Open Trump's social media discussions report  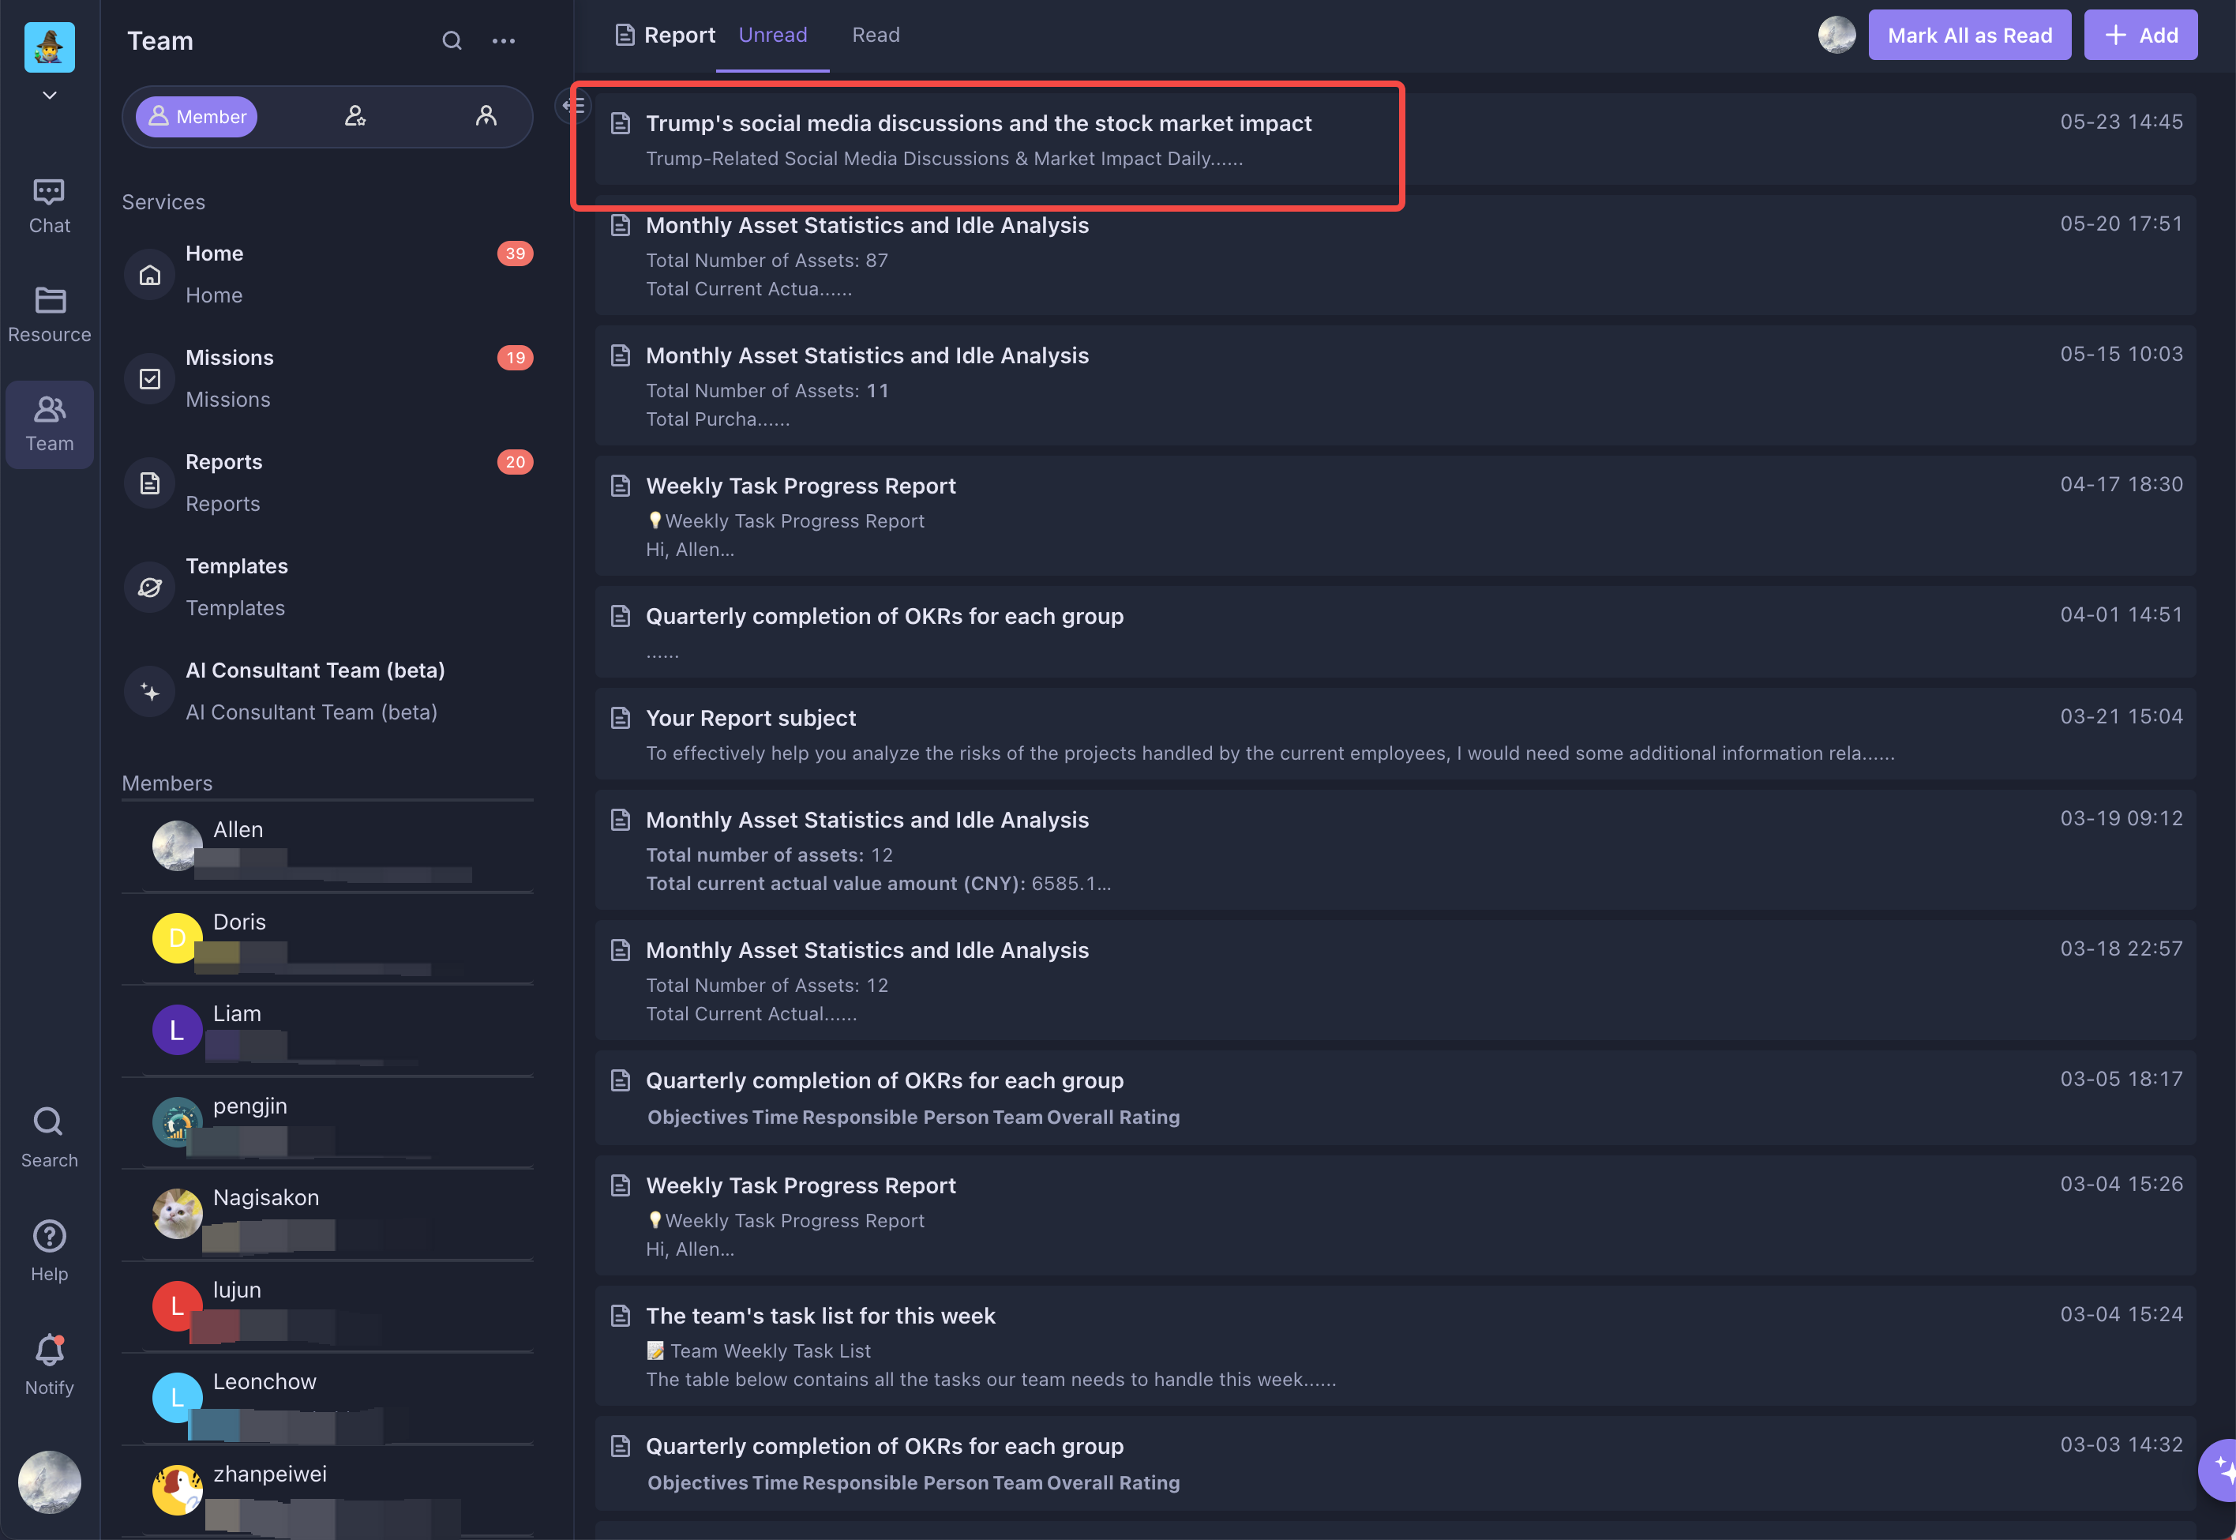click(x=1395, y=140)
